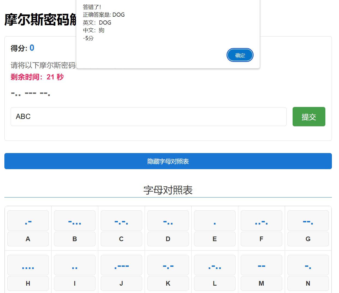Select the morse code above letter N
The height and width of the screenshot is (293, 339).
pos(308,265)
